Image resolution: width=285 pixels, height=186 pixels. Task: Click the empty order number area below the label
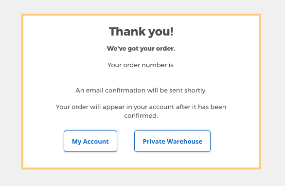(x=141, y=78)
